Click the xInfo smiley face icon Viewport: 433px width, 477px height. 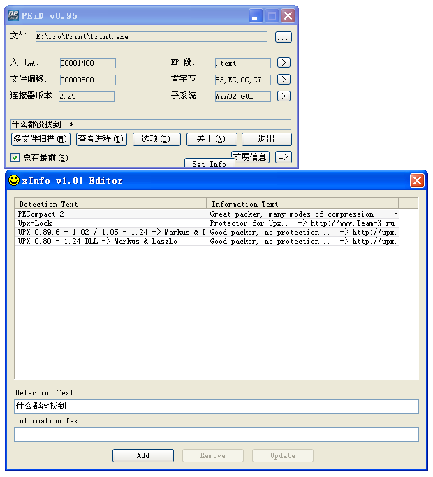click(x=14, y=180)
